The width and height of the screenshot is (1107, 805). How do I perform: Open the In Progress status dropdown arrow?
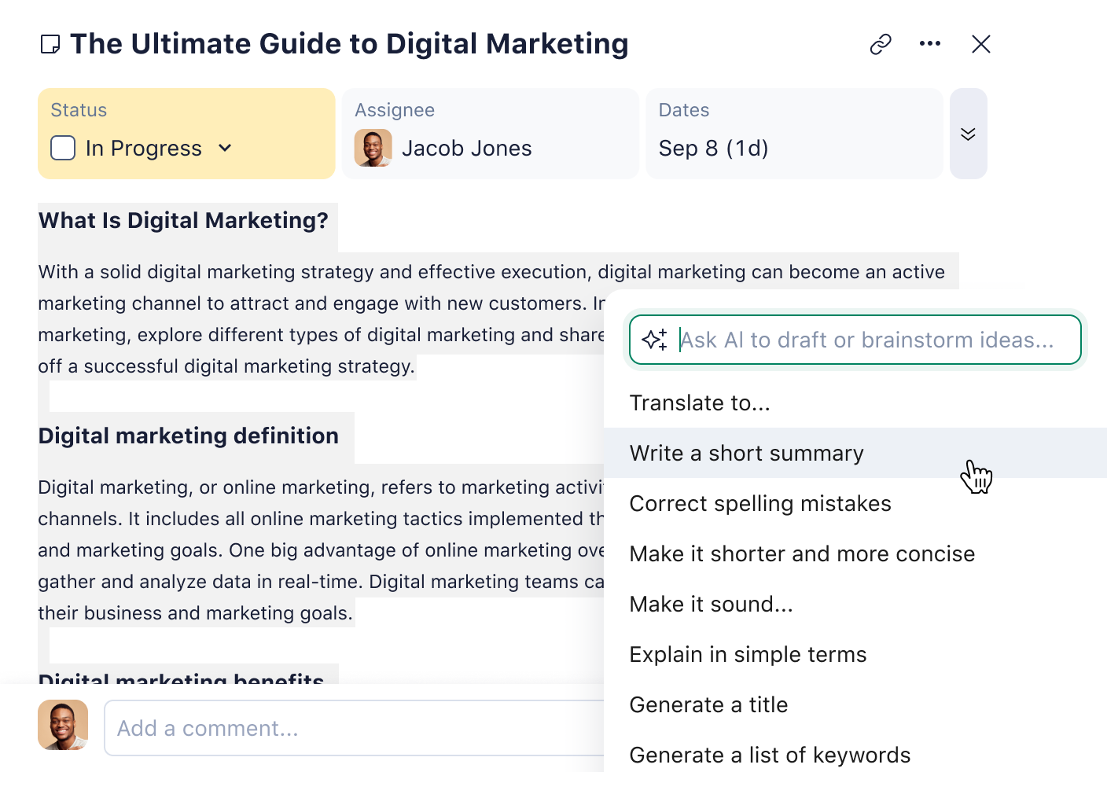point(225,148)
